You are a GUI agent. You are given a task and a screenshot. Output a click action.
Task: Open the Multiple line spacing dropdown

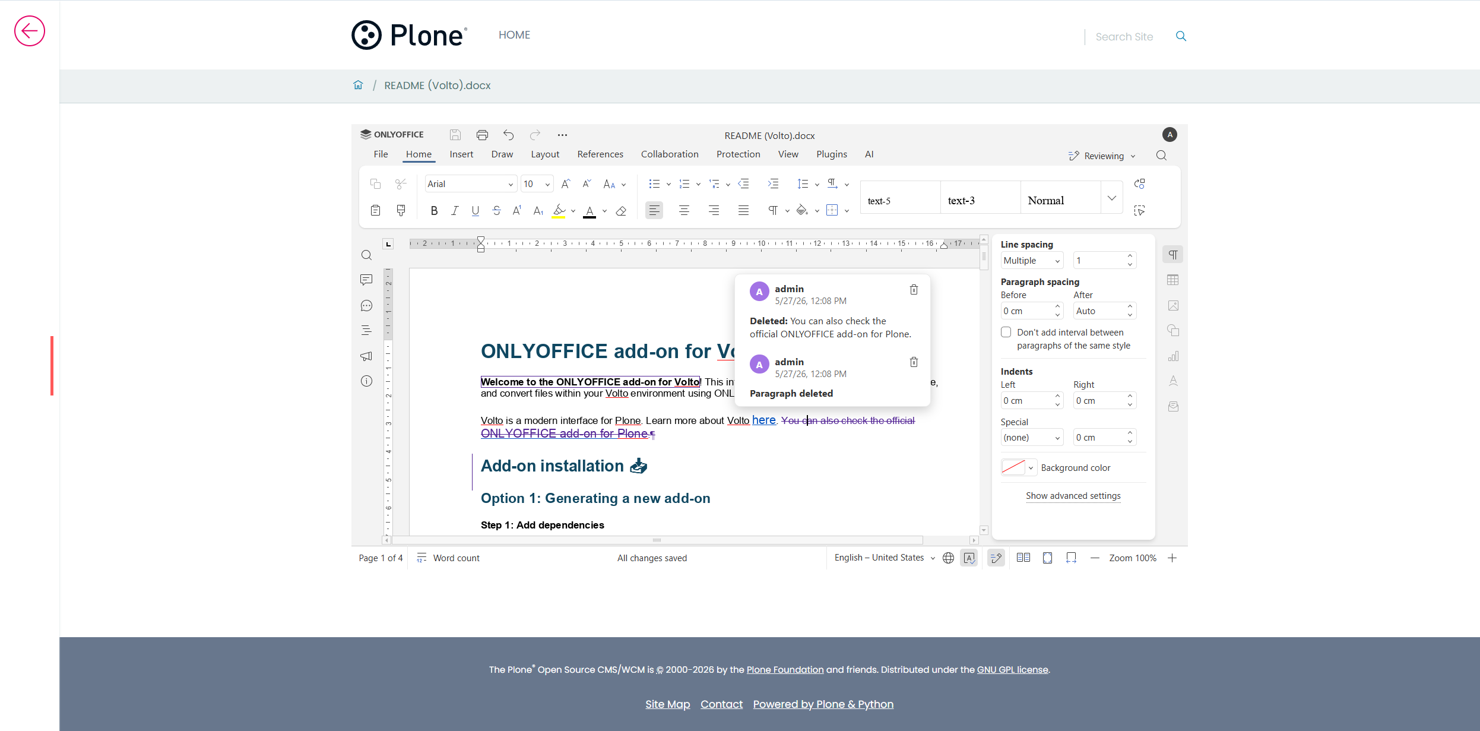1032,261
